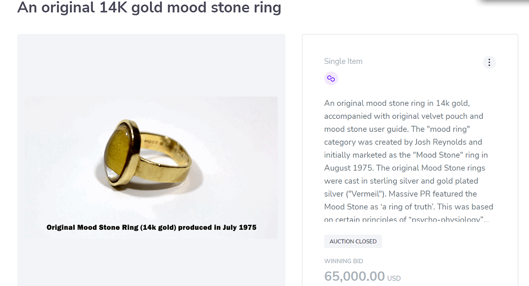Image resolution: width=529 pixels, height=286 pixels.
Task: Click the AUCTION CLOSED badge
Action: (353, 241)
